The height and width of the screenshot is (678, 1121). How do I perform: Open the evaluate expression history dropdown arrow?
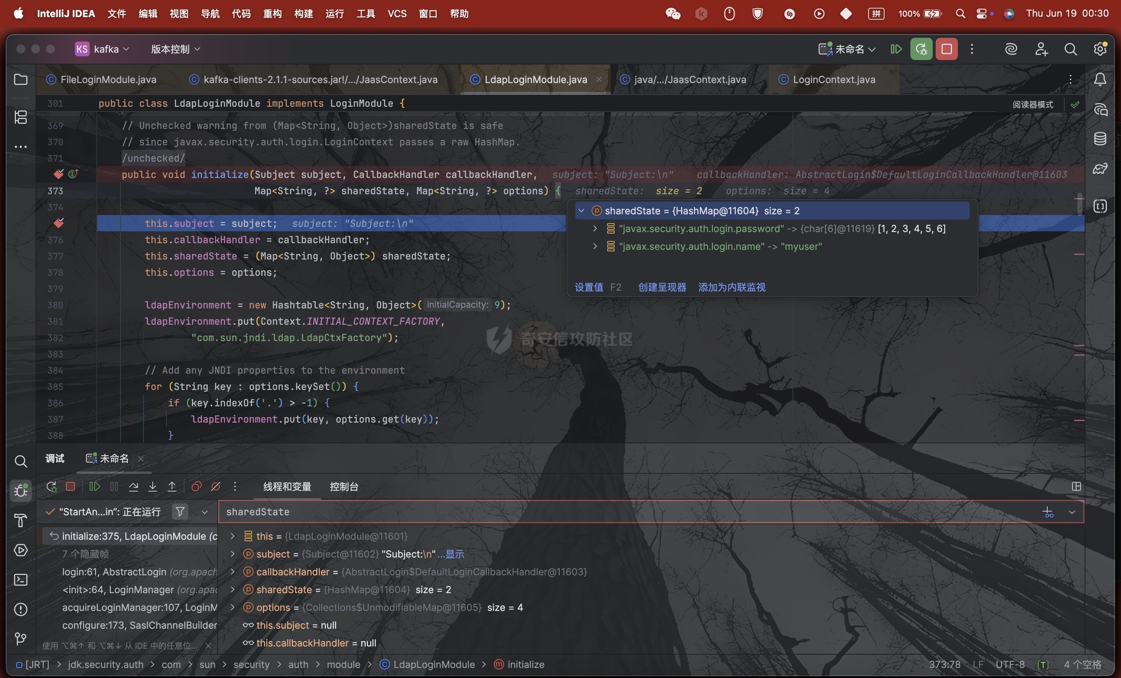pyautogui.click(x=1072, y=512)
